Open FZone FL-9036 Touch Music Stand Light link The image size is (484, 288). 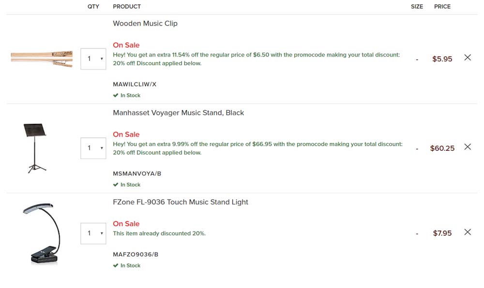(x=181, y=202)
